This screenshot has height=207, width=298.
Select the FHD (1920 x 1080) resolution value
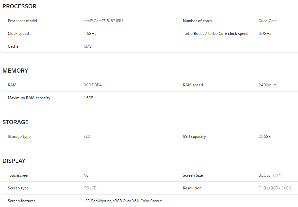click(x=276, y=188)
